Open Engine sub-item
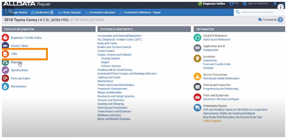287x139 pixels. click(x=105, y=62)
